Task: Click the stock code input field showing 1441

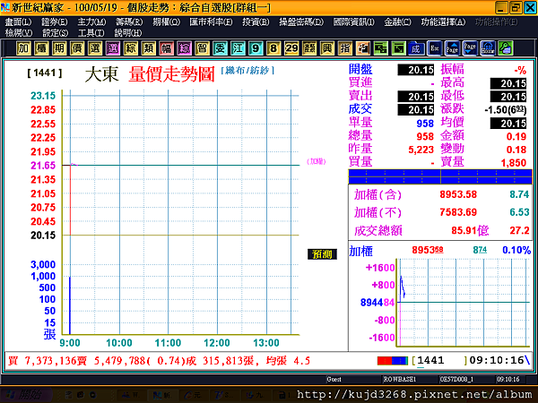Action: click(x=440, y=361)
